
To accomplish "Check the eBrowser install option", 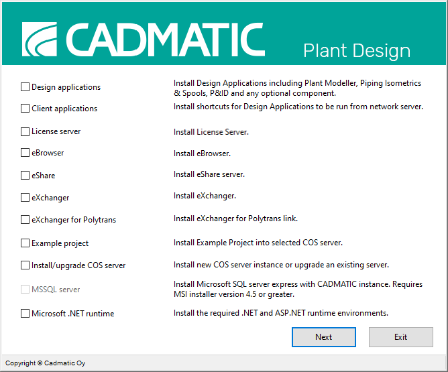I will tap(25, 153).
